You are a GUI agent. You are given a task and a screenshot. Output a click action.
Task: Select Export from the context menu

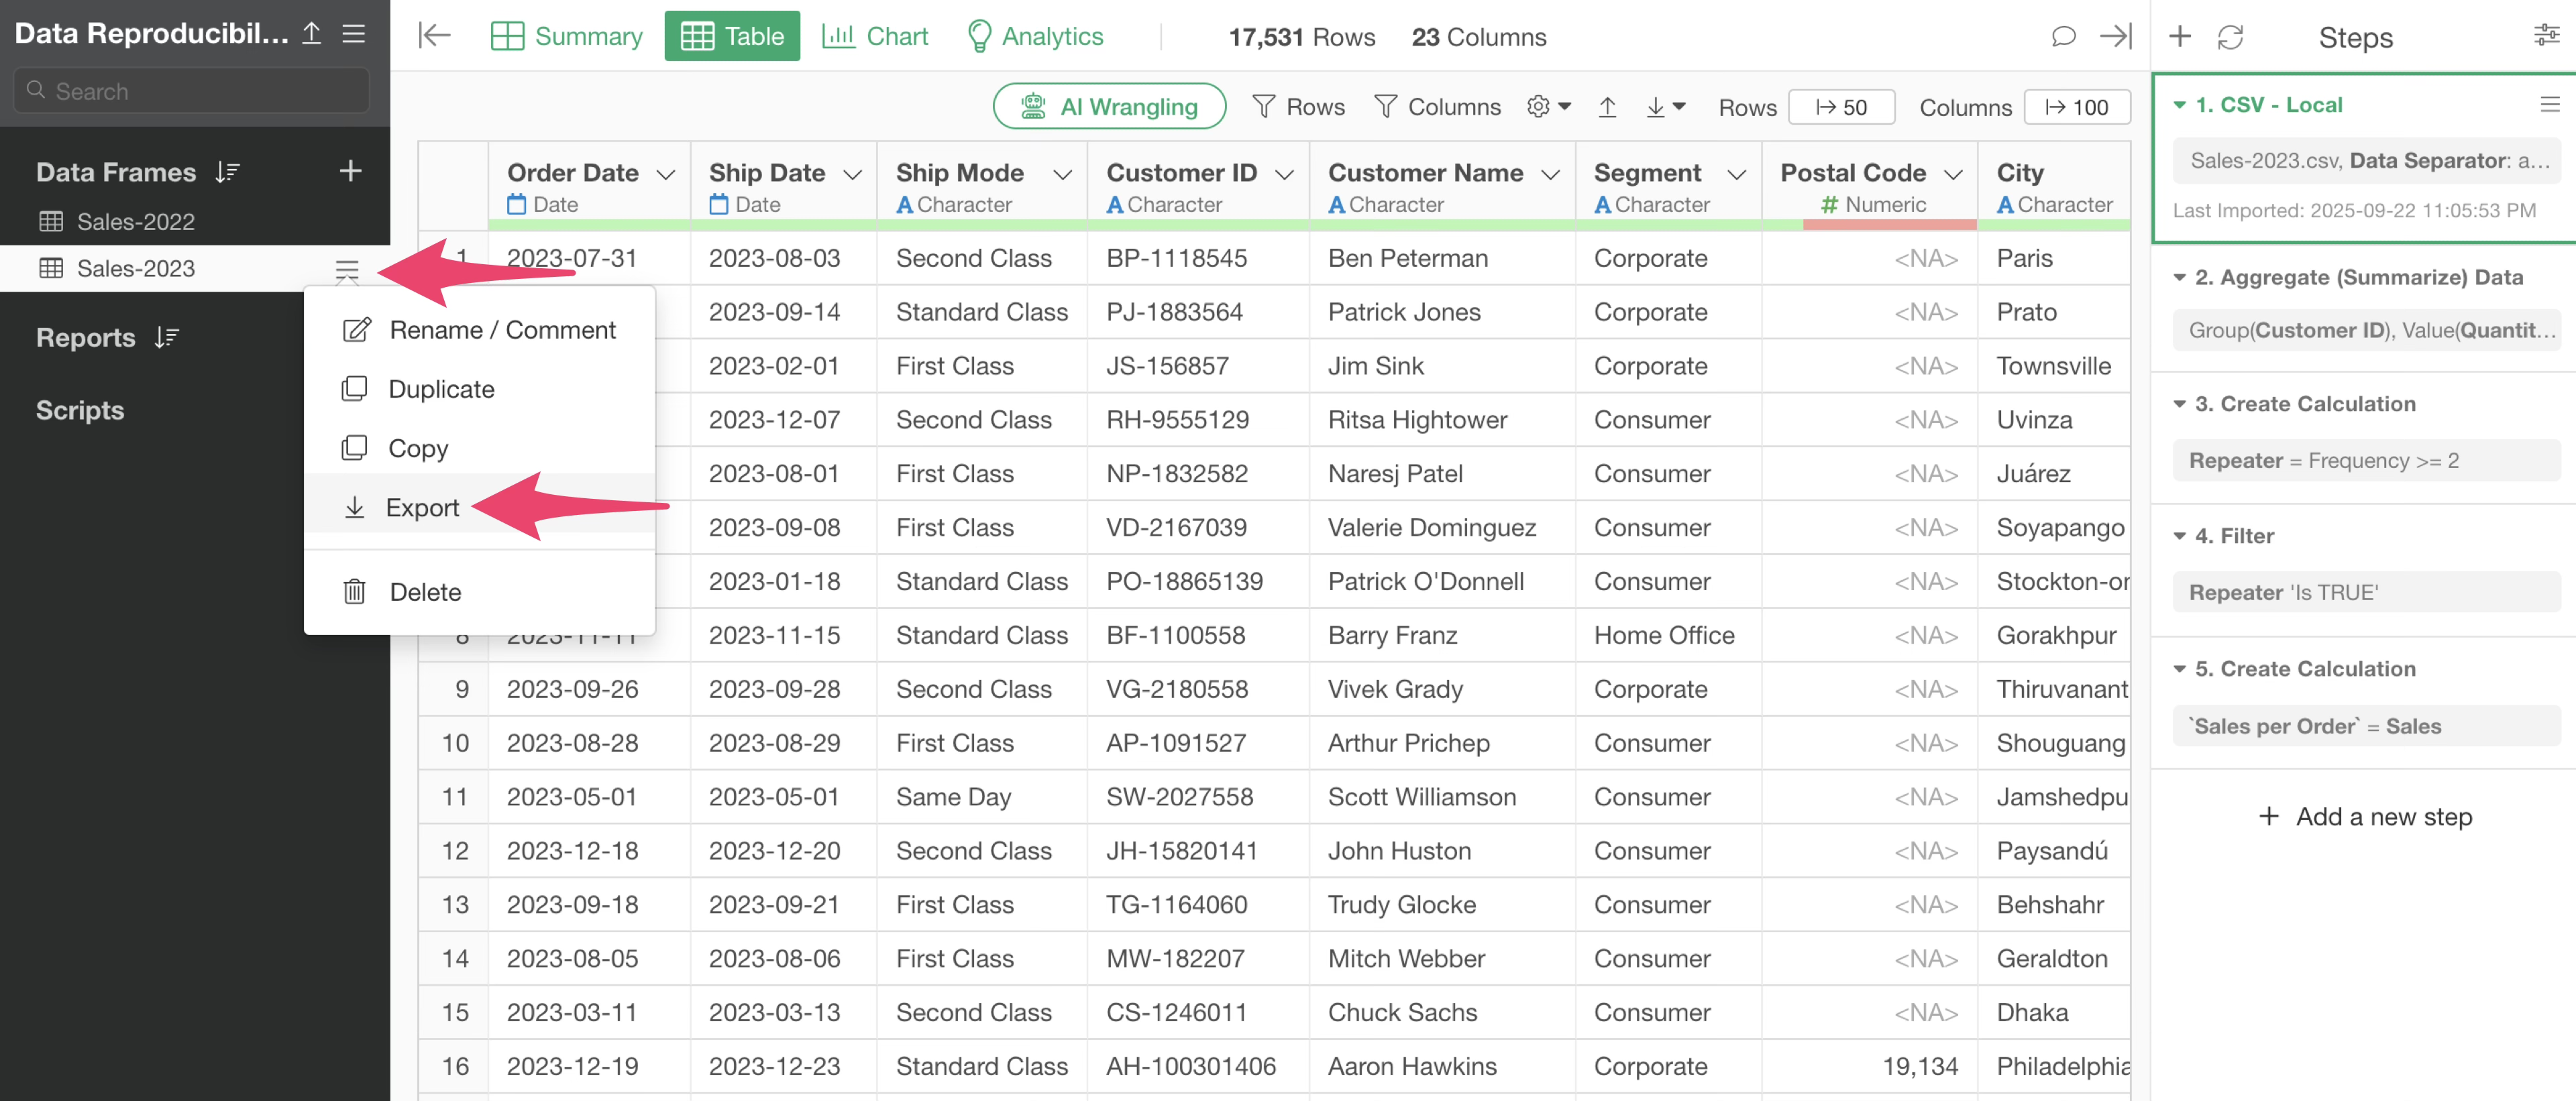422,508
